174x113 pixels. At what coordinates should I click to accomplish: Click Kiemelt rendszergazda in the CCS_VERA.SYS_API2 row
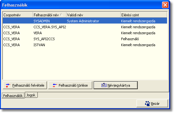[x=138, y=27]
